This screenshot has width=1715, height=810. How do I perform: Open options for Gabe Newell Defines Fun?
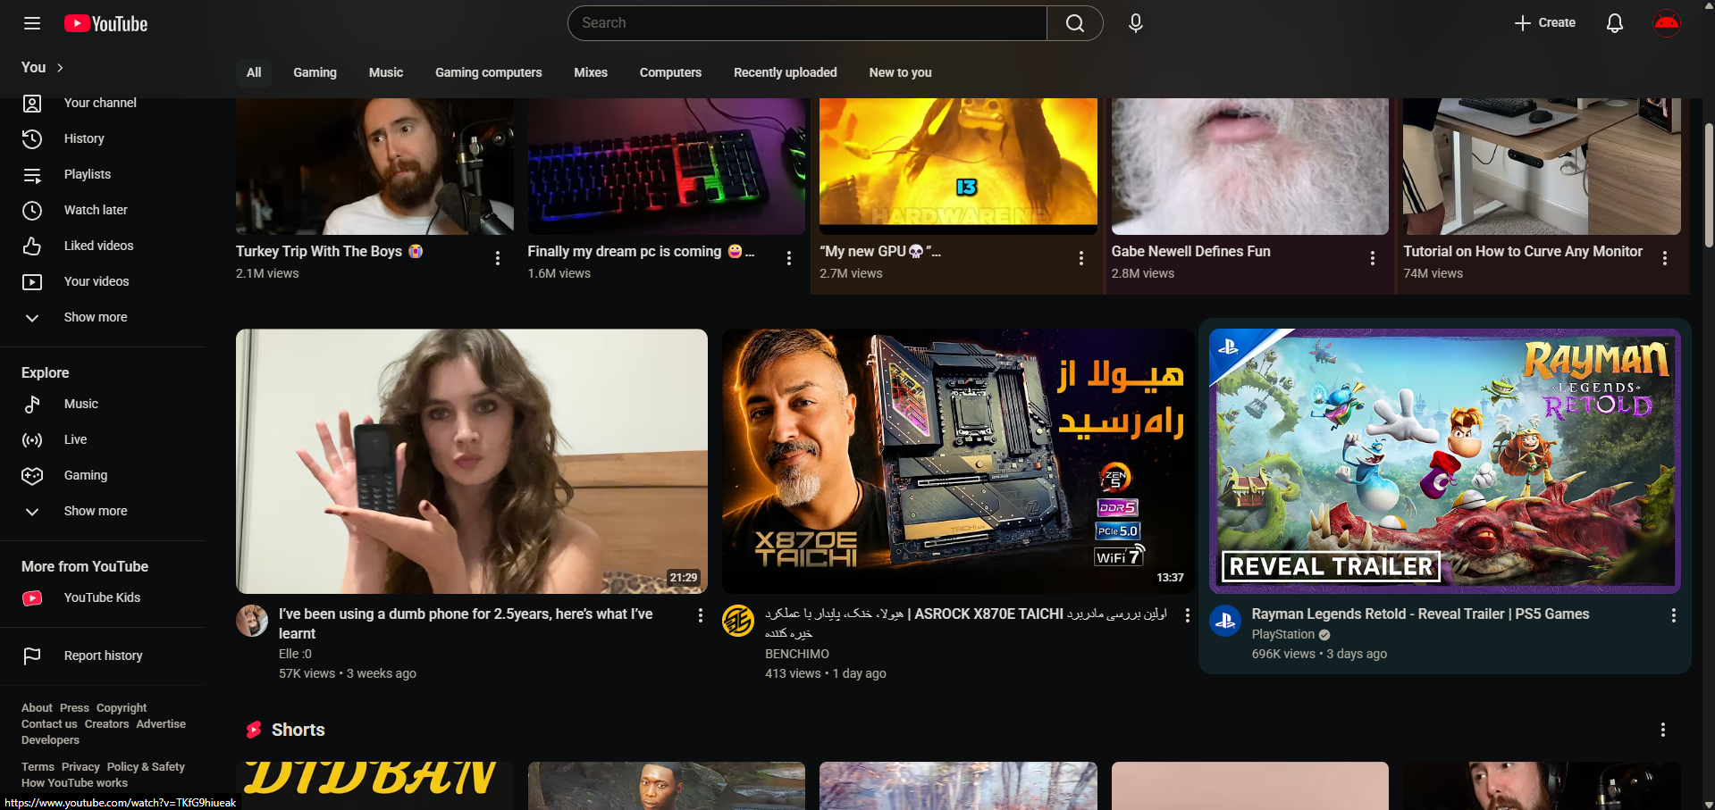(1373, 258)
